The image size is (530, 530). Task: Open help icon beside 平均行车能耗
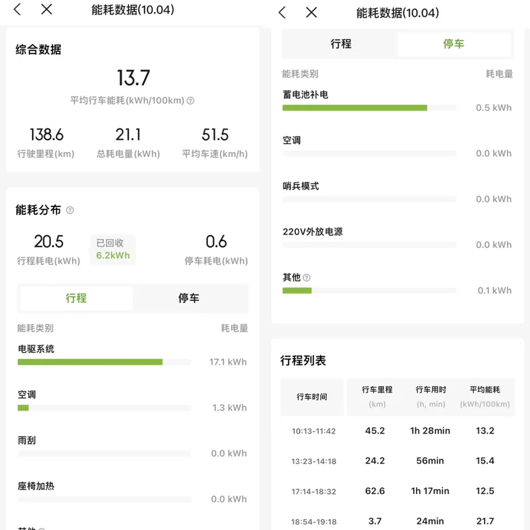(x=190, y=101)
